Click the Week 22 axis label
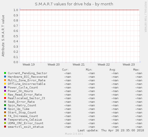The image size is (148, 137). [x=104, y=65]
